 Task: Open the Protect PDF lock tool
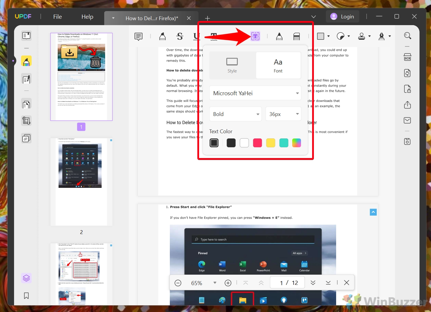point(408,89)
